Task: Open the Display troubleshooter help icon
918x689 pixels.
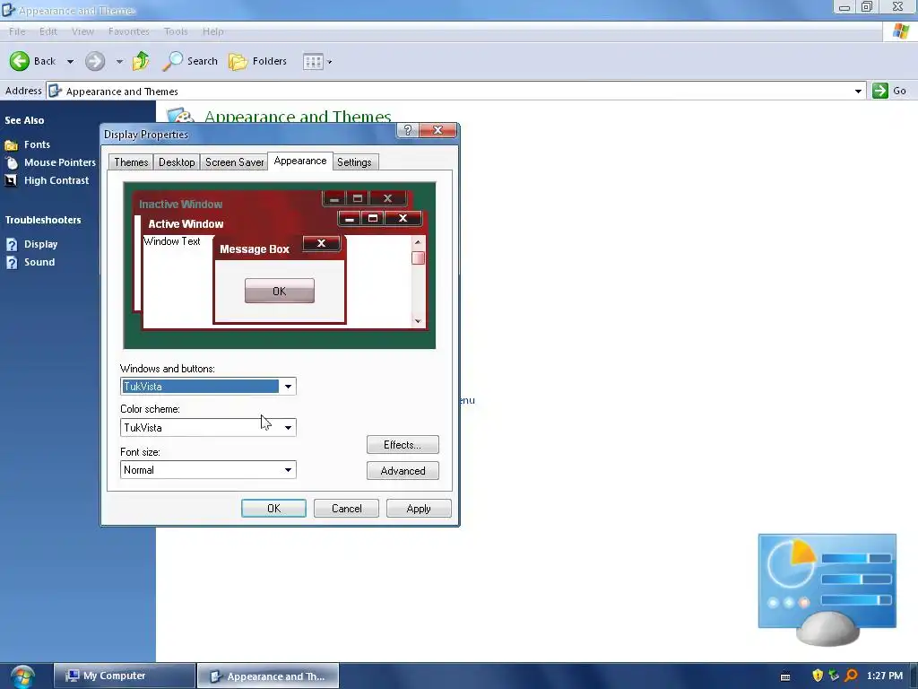Action: (x=12, y=244)
